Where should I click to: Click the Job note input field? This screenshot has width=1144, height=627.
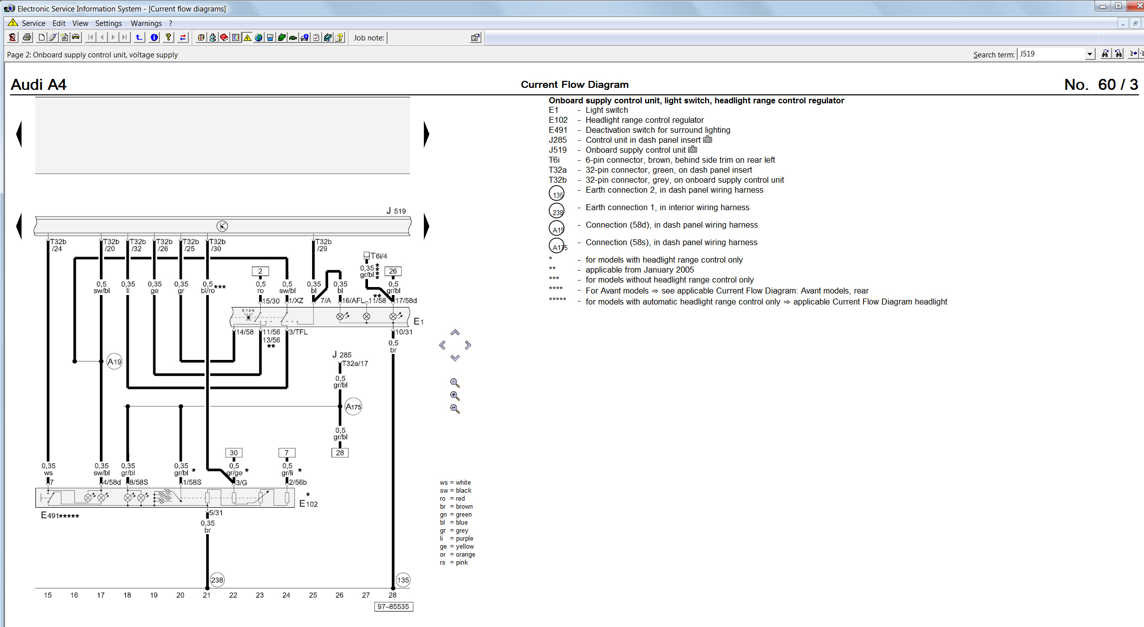click(x=427, y=38)
